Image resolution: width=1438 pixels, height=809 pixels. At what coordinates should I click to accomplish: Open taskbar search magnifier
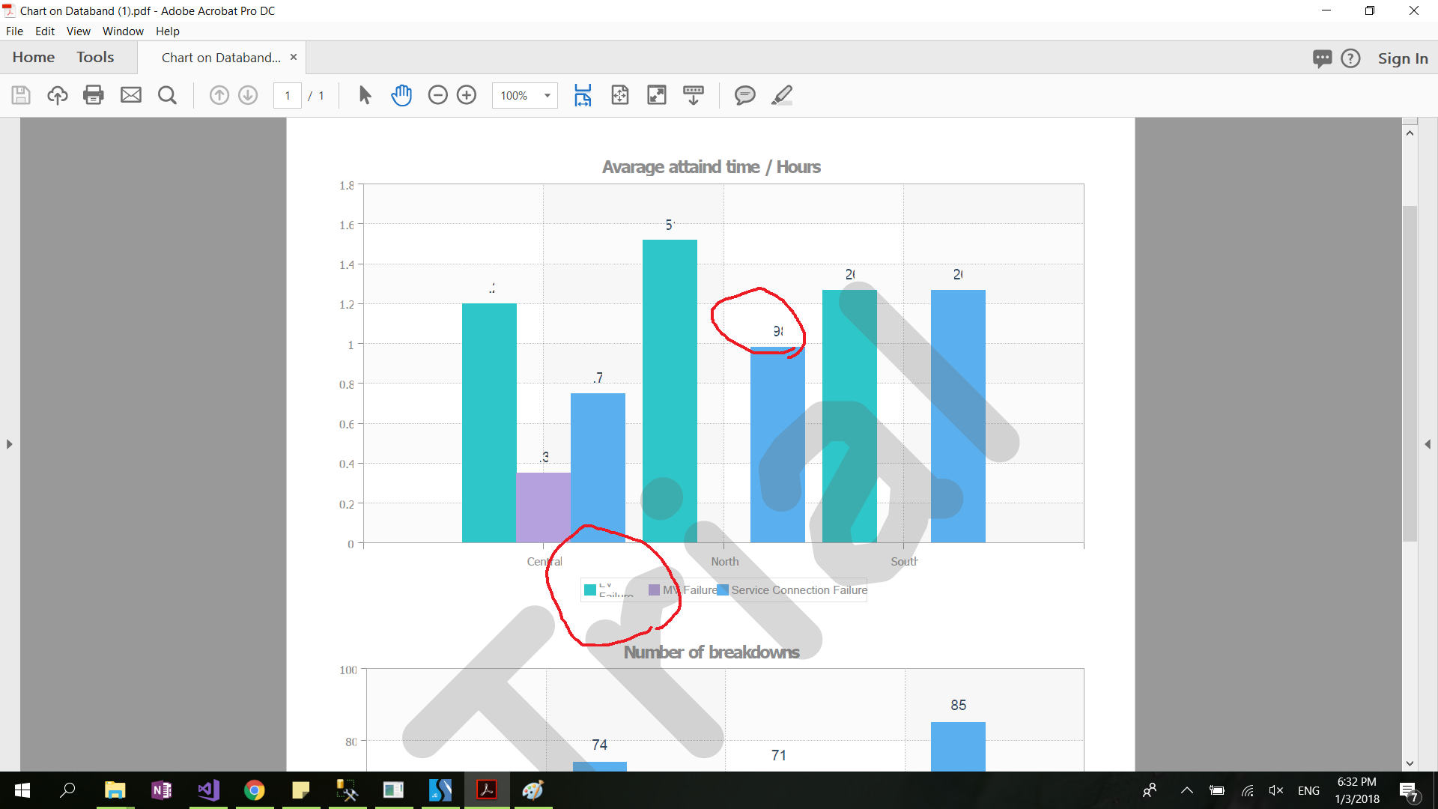[67, 790]
